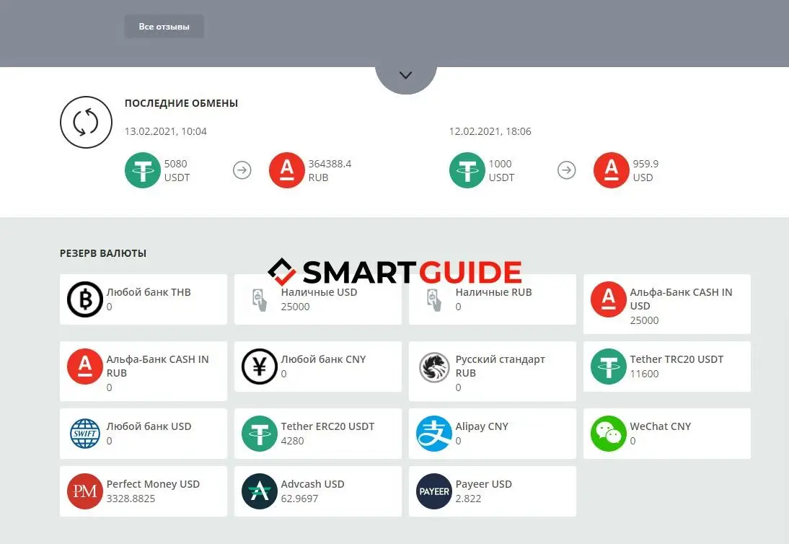Image resolution: width=789 pixels, height=544 pixels.
Task: Click the circular refresh exchanges icon
Action: [86, 123]
